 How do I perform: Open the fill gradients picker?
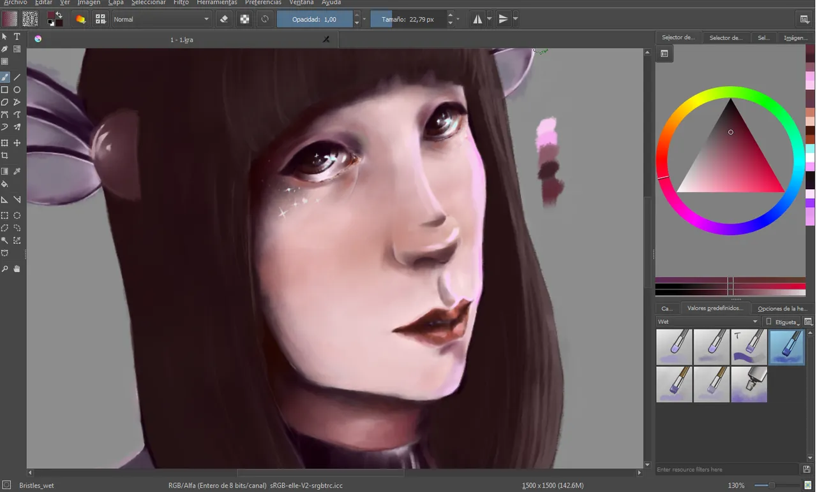coord(10,19)
